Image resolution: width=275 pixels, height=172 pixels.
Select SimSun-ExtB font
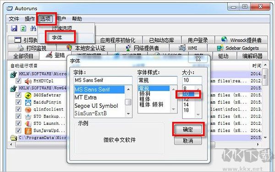tap(99, 113)
